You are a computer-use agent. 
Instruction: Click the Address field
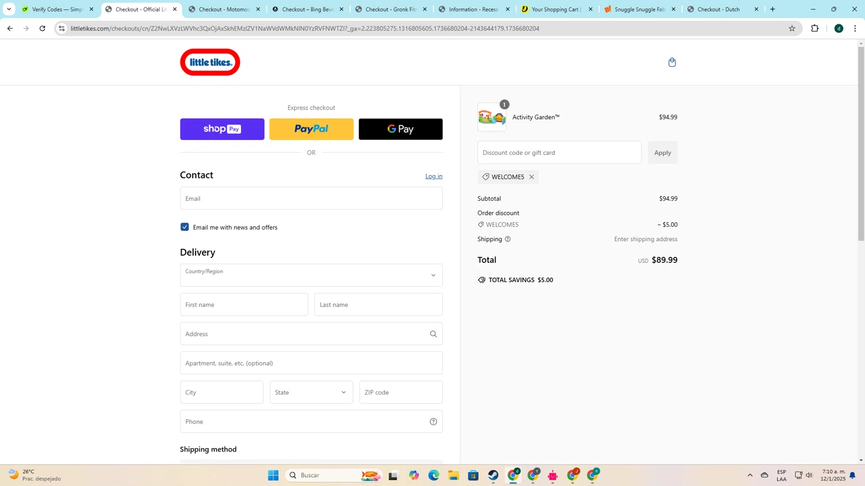pos(311,334)
